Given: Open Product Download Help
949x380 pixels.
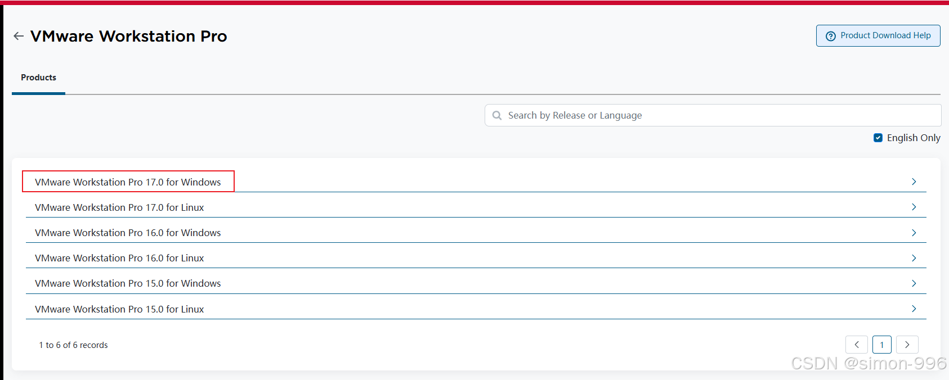Looking at the screenshot, I should point(878,35).
